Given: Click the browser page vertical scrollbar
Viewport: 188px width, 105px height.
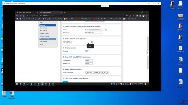Looking at the screenshot, I should (x=148, y=52).
